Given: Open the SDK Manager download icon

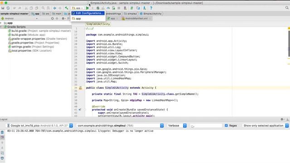Looking at the screenshot, I should [x=145, y=8].
